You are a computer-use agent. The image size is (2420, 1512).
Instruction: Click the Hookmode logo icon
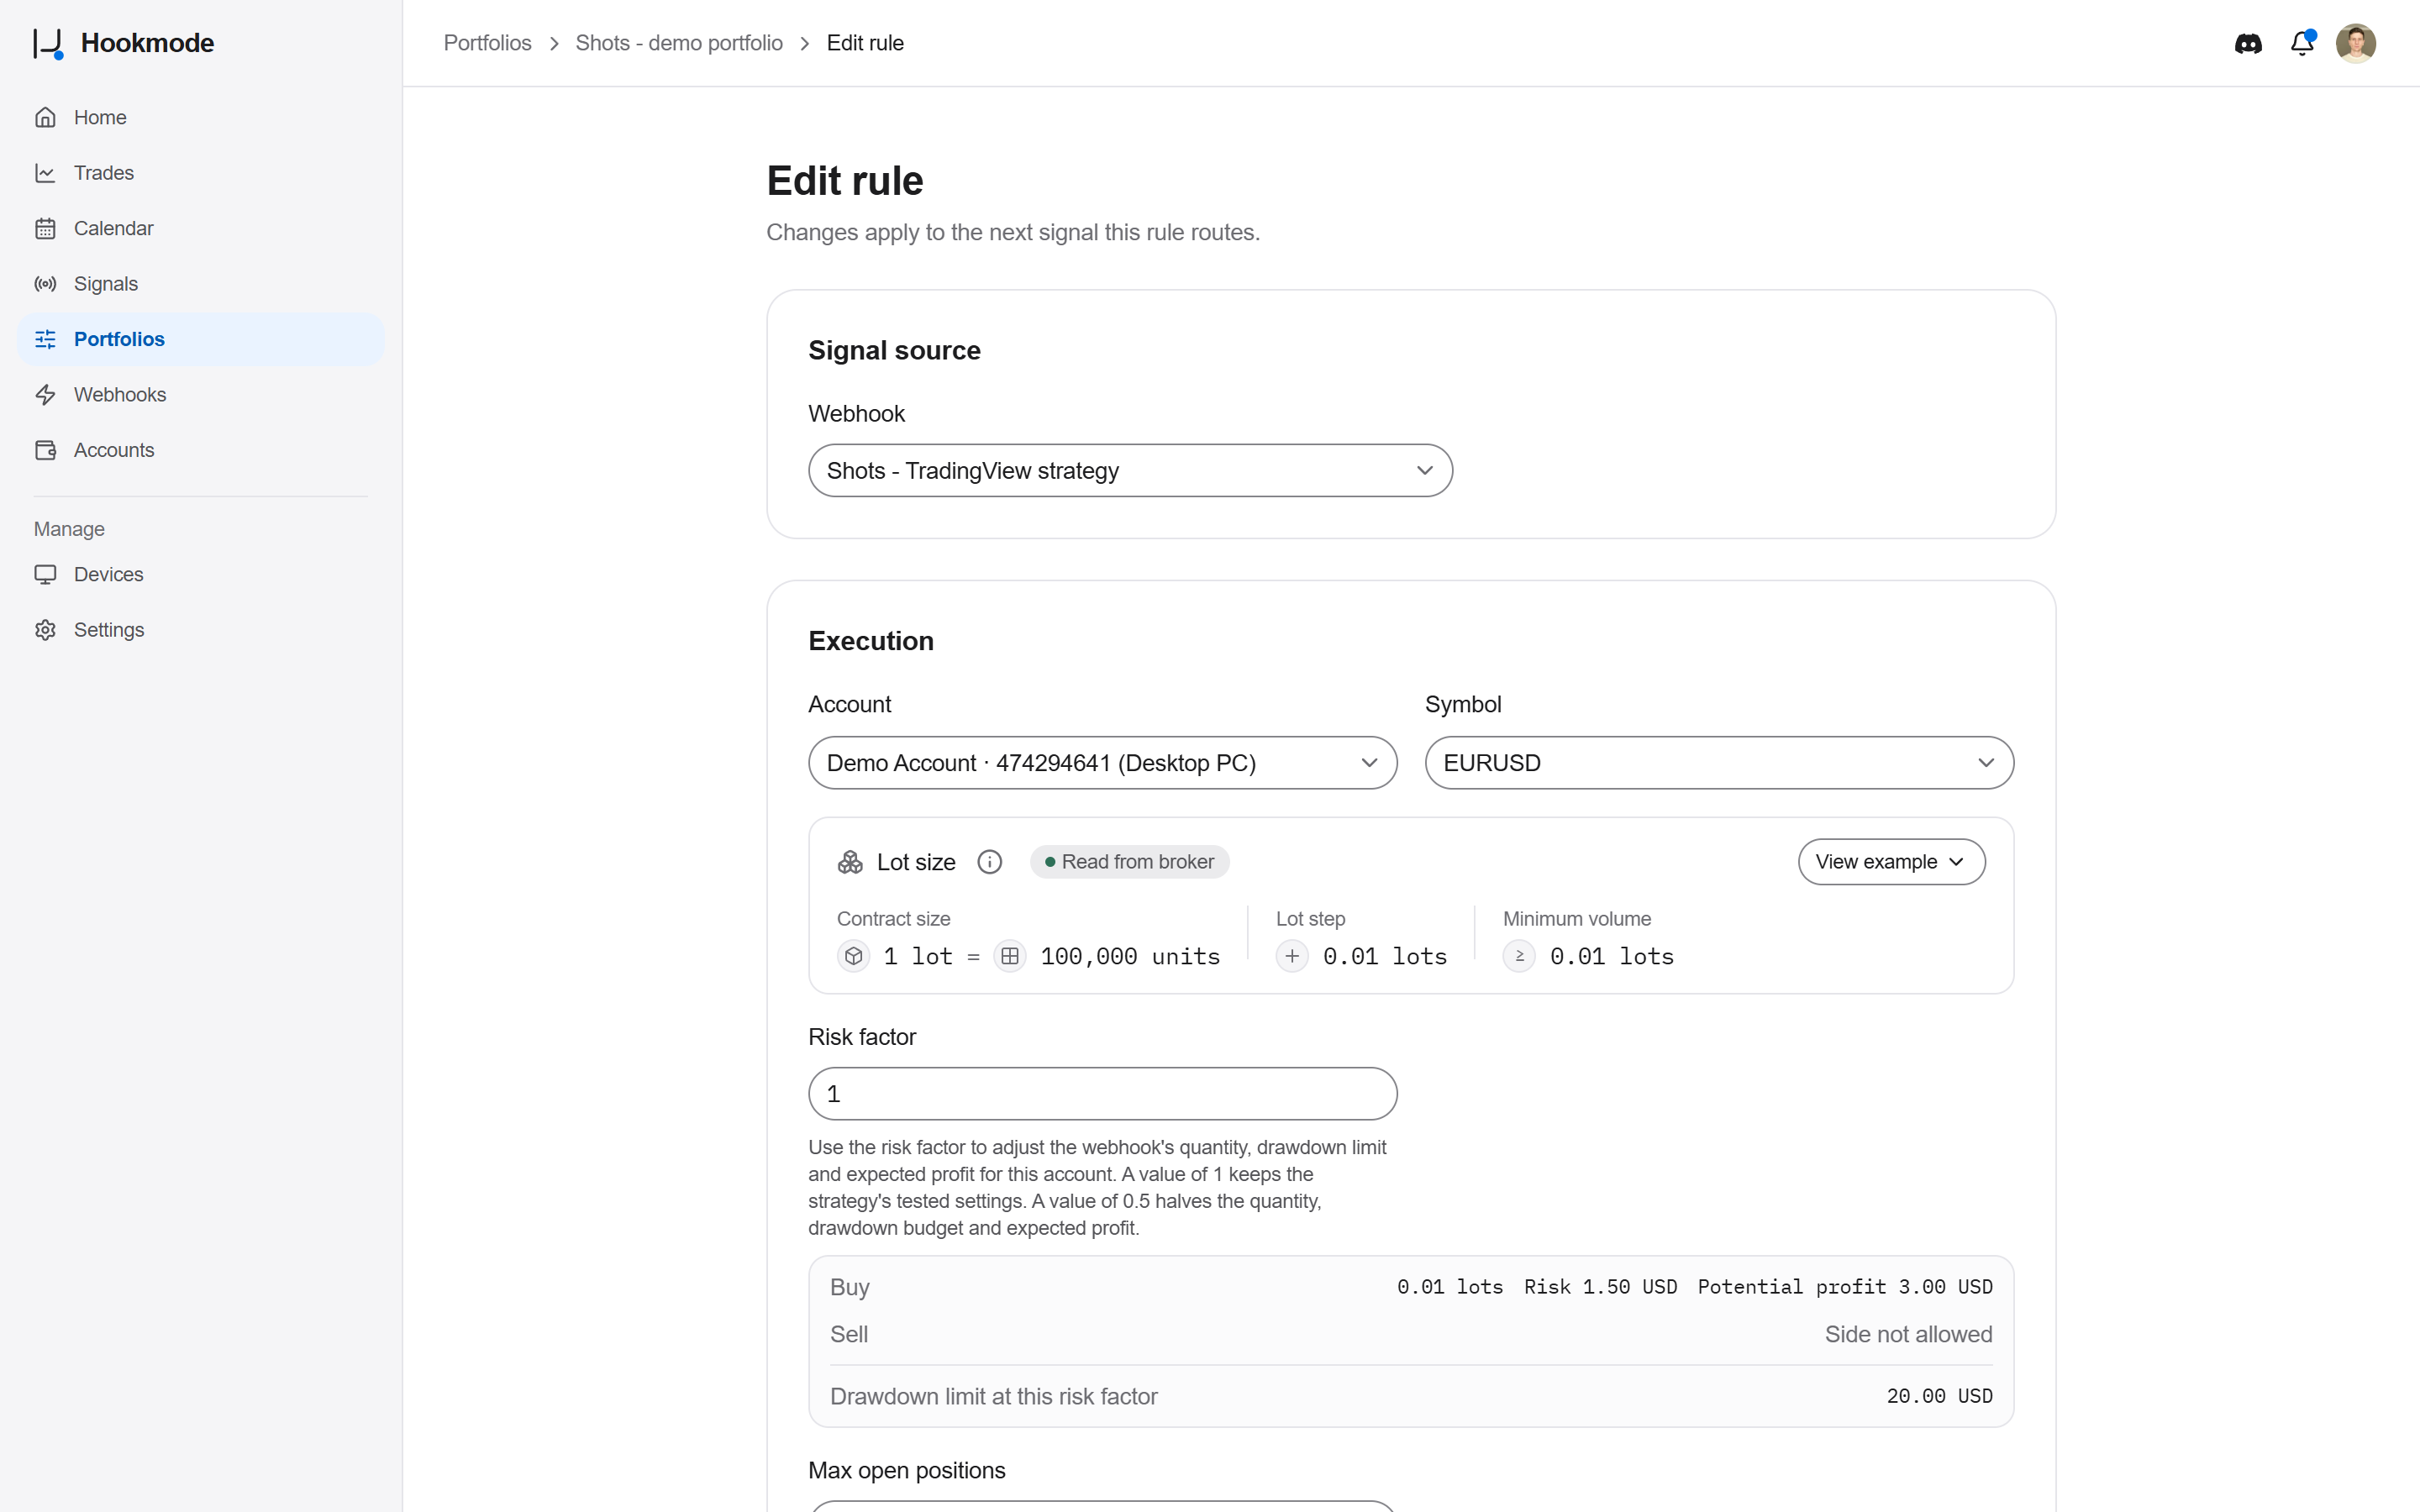tap(48, 43)
